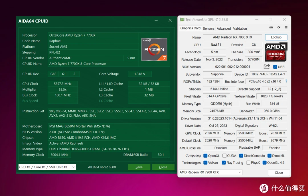308x196 pixels.
Task: Open the Advanced tab
Action: pos(224,29)
